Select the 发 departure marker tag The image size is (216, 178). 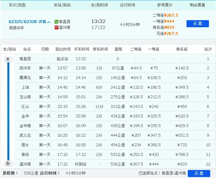coord(9,59)
